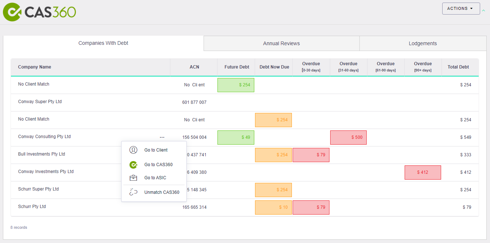Select Schurr Super Pty Ltd company name
The height and width of the screenshot is (243, 490).
(38, 189)
